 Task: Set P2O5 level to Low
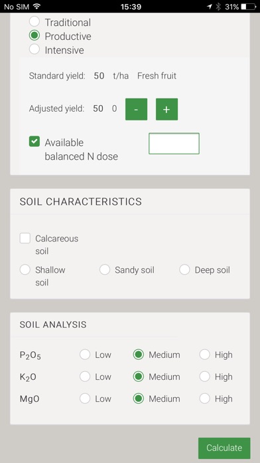pyautogui.click(x=85, y=355)
